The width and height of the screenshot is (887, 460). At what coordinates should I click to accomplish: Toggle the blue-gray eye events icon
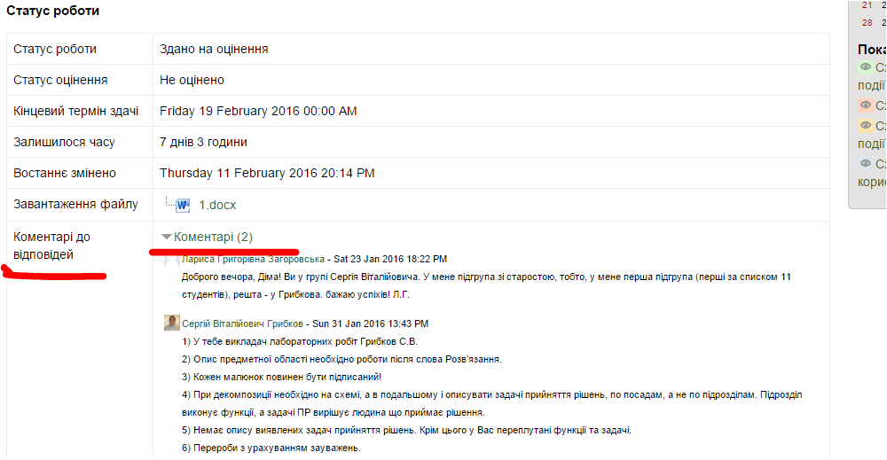[866, 164]
